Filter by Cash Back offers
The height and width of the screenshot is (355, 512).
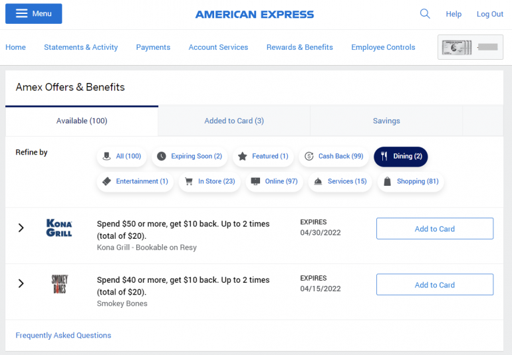(x=334, y=157)
